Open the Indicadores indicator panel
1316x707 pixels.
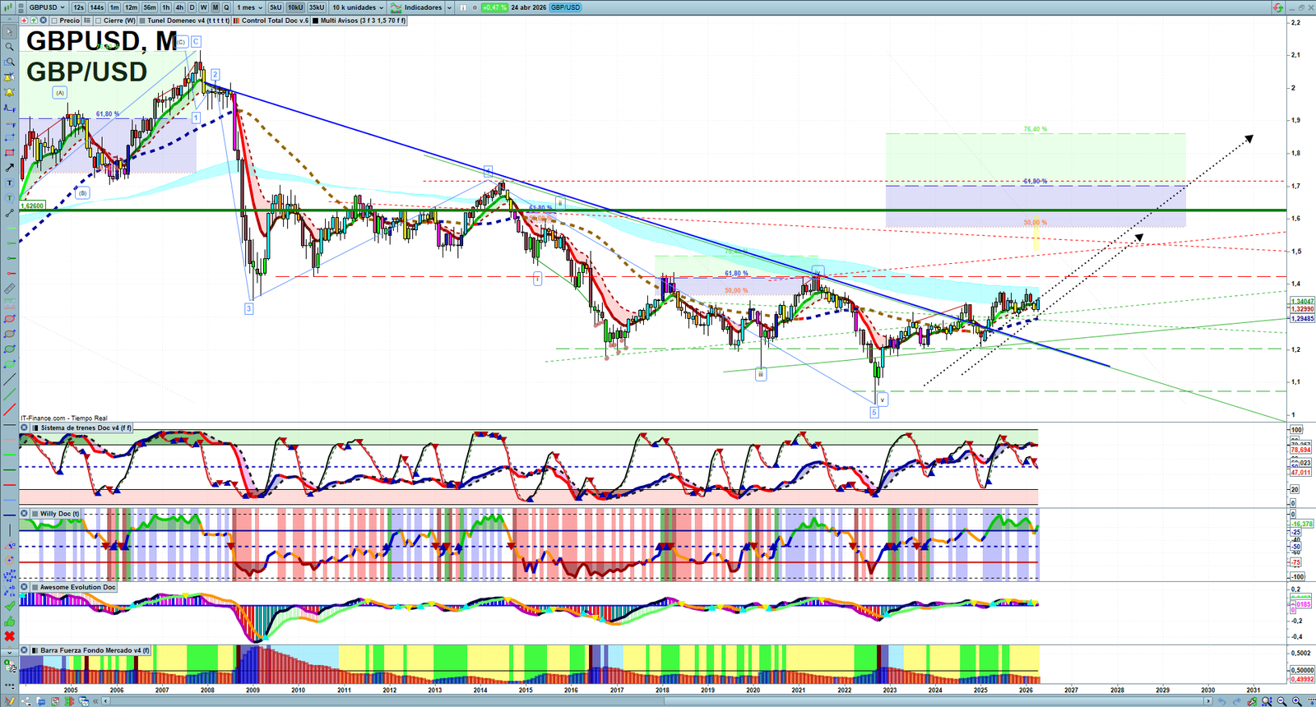click(x=422, y=7)
